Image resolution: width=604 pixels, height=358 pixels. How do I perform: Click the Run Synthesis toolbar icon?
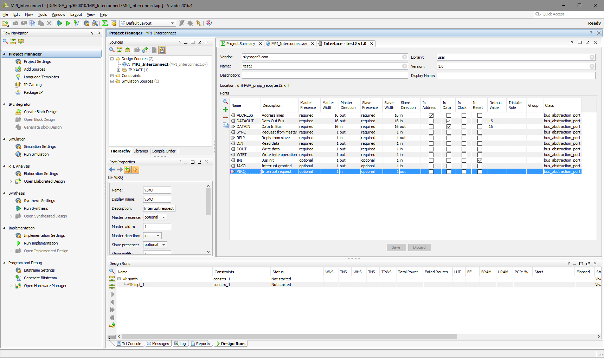click(x=59, y=23)
